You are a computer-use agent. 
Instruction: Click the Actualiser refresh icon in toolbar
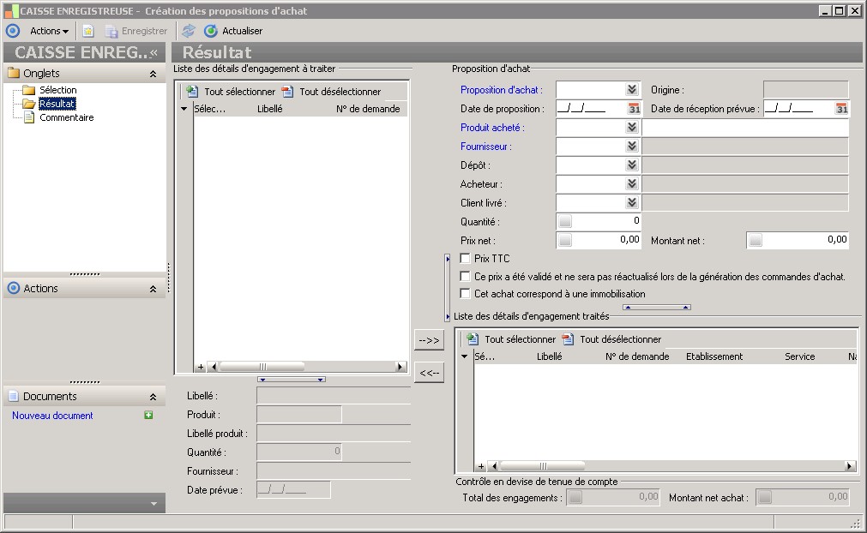[211, 31]
